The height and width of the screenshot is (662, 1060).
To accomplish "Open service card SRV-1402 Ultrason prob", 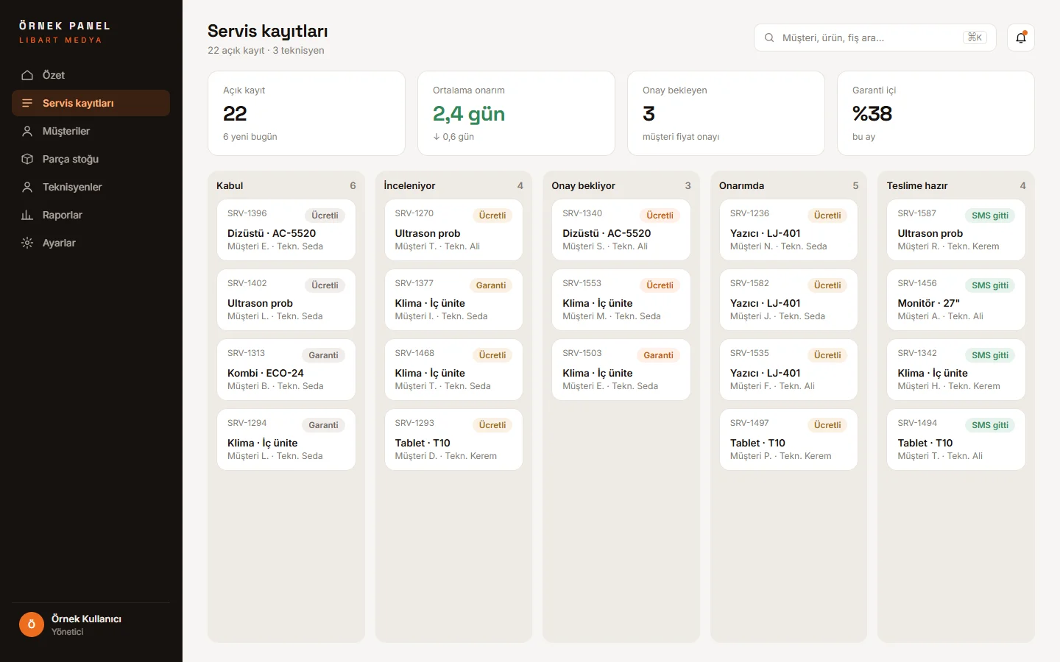I will click(286, 299).
